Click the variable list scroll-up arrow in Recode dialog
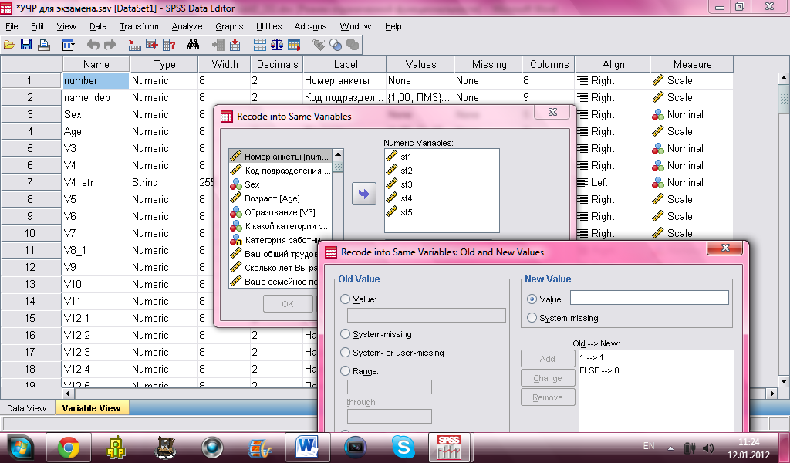Image resolution: width=790 pixels, height=463 pixels. pos(338,154)
